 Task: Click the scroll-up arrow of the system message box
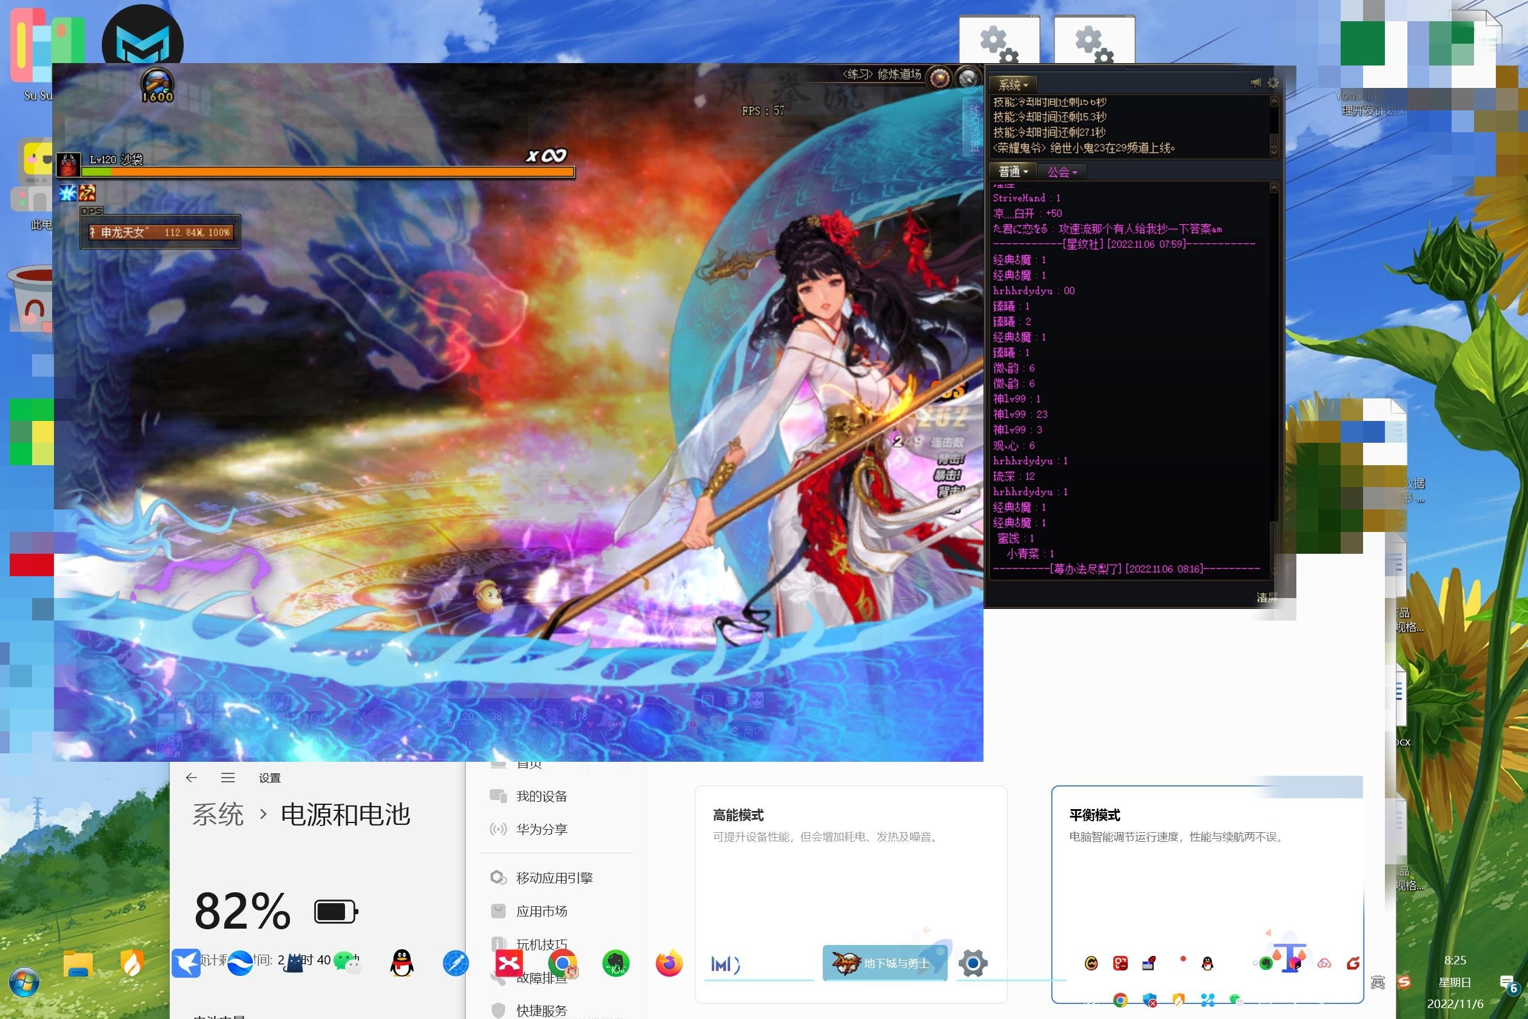pos(1273,101)
